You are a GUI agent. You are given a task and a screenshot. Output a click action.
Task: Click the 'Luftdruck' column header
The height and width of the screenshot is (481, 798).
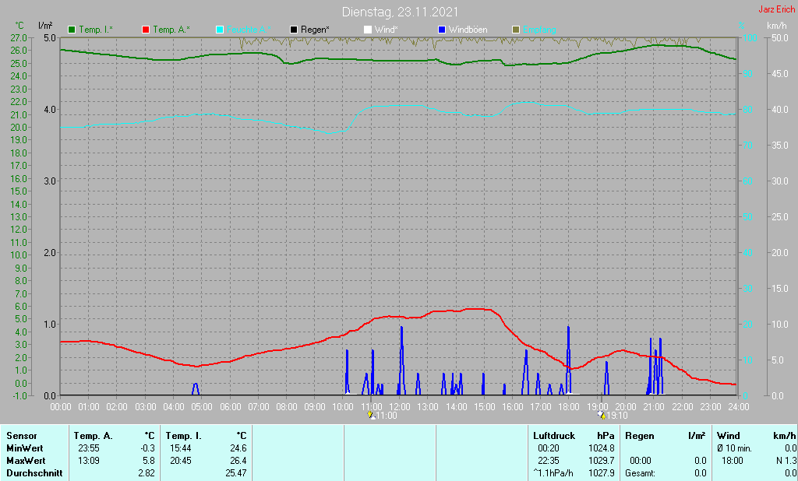click(x=554, y=436)
